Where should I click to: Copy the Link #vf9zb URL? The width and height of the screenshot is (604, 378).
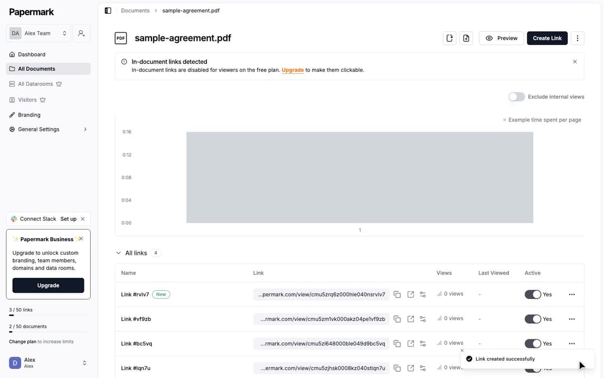[x=397, y=319]
